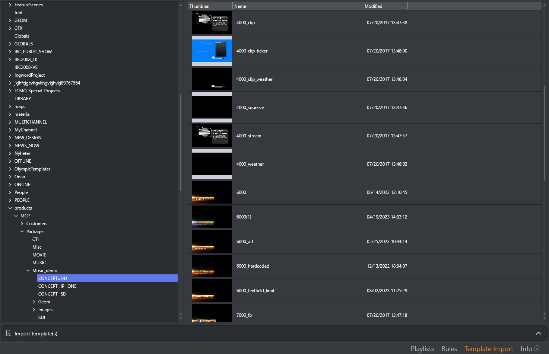Click the Info circle icon

537,348
